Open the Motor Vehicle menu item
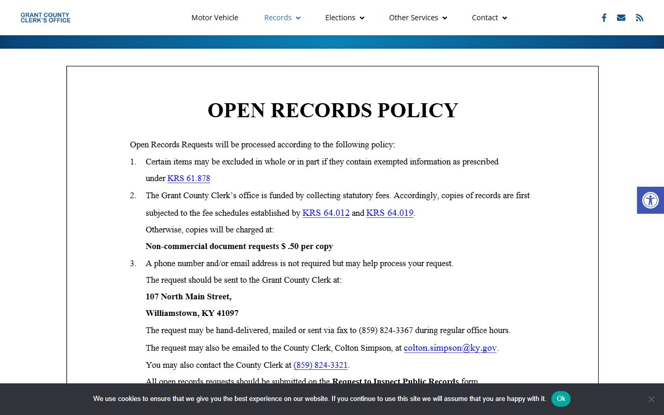Viewport: 664px width, 415px height. (215, 18)
